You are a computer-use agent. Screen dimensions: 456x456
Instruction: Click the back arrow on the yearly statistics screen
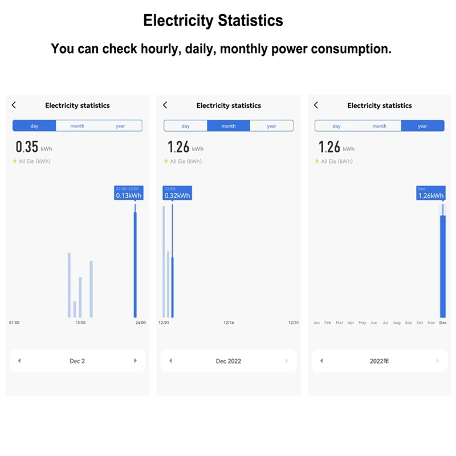[316, 105]
